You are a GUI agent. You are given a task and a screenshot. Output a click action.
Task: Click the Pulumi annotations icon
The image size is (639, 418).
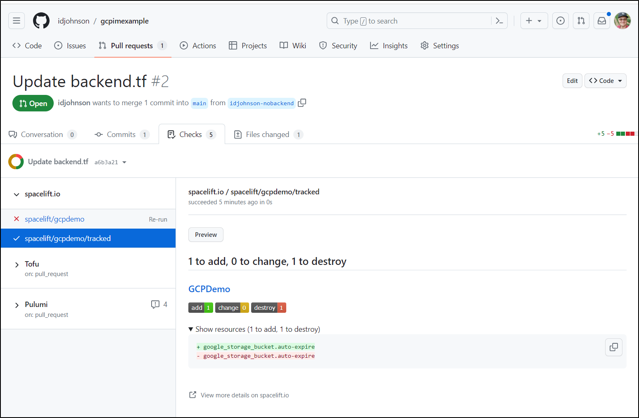155,305
